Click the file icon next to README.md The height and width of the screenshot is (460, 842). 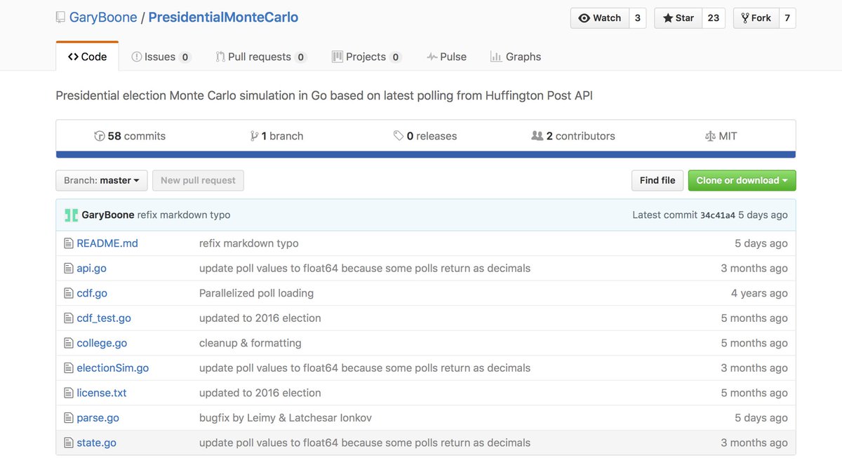coord(69,243)
